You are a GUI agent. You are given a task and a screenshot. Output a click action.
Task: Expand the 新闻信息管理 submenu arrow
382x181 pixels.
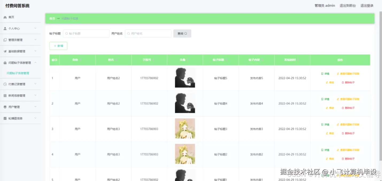pos(36,96)
